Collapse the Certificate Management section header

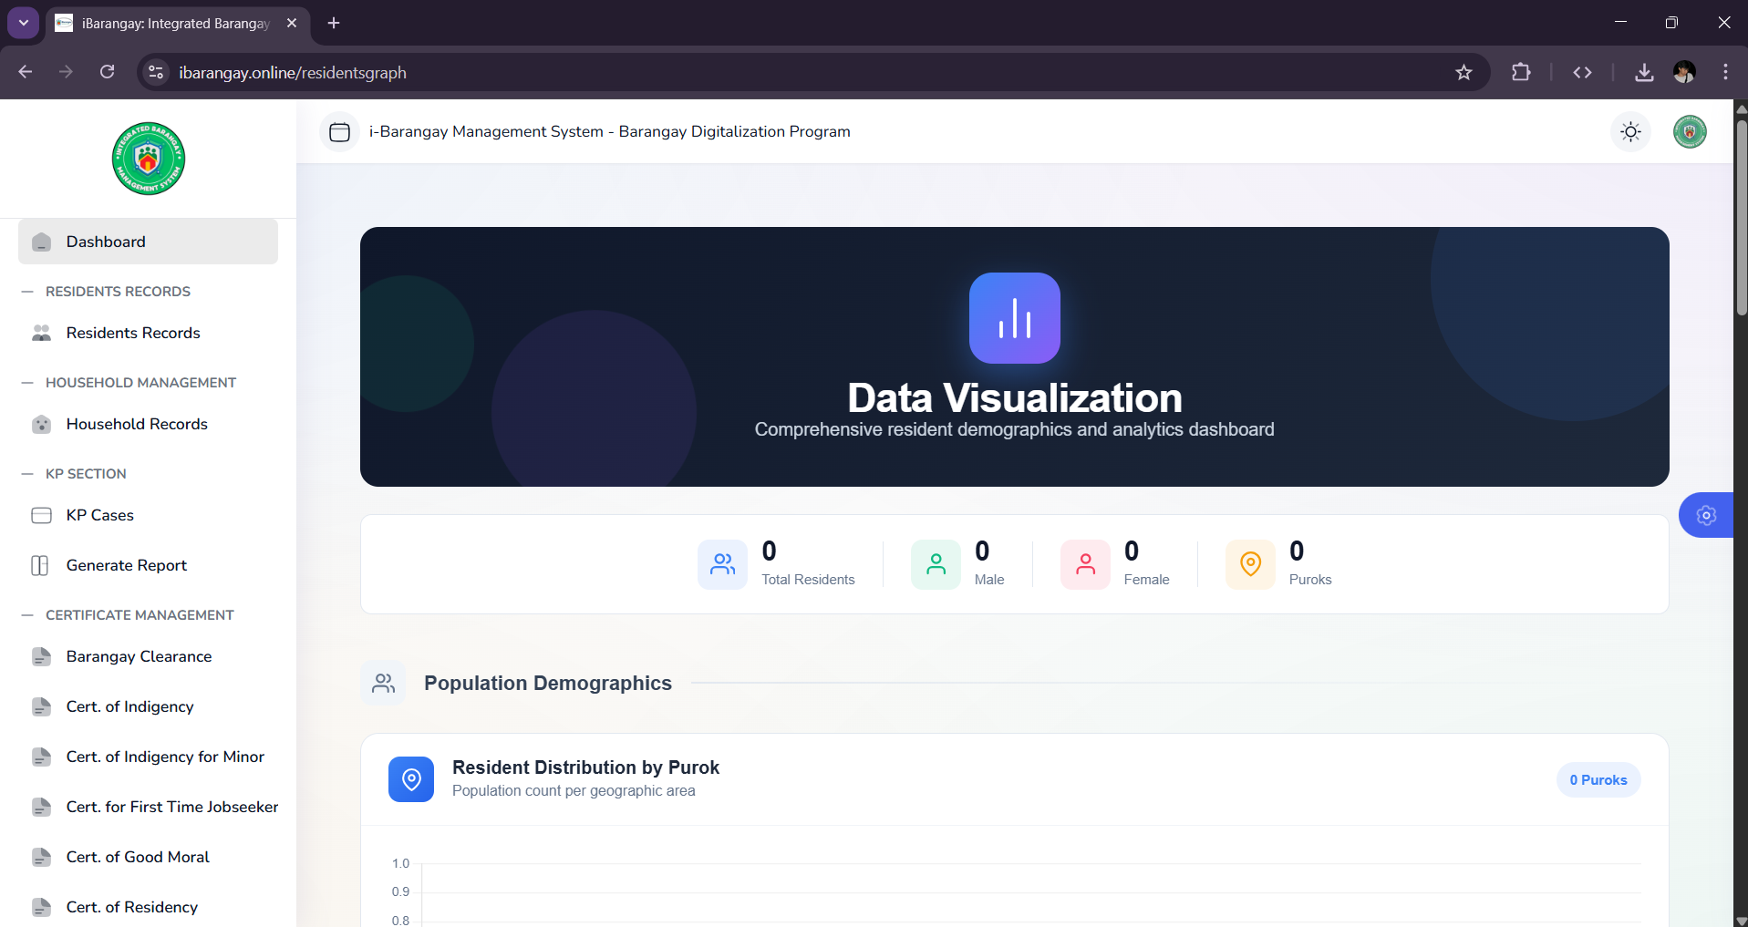pyautogui.click(x=139, y=615)
